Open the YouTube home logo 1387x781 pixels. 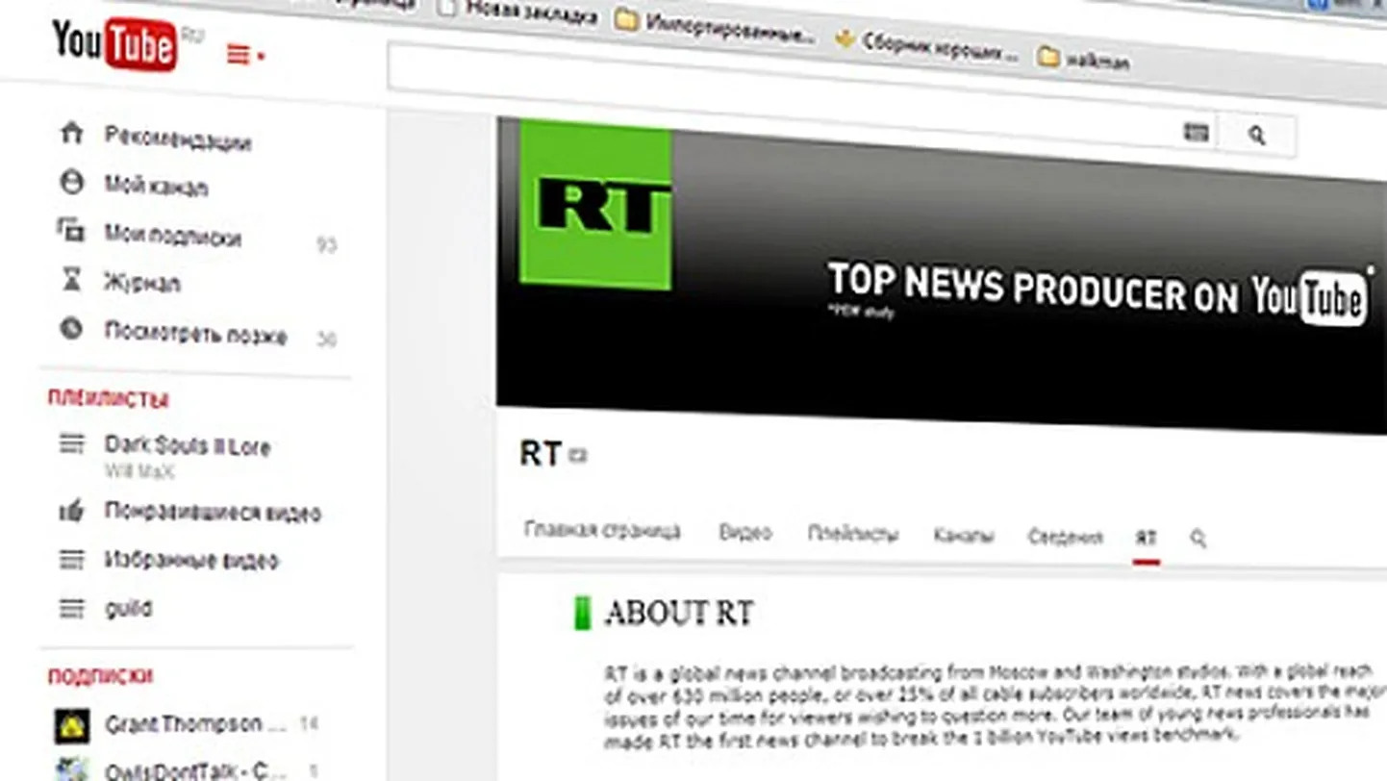pos(115,44)
